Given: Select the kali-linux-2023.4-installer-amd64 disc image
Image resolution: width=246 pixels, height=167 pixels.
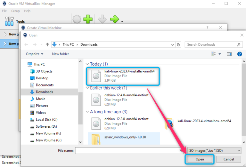Looking at the screenshot, I should [x=123, y=76].
